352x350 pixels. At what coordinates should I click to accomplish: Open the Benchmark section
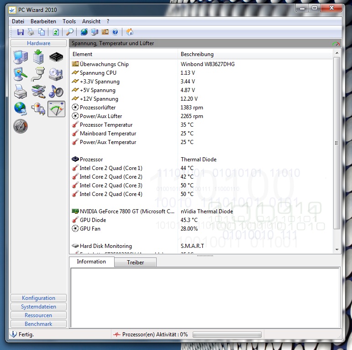(39, 324)
